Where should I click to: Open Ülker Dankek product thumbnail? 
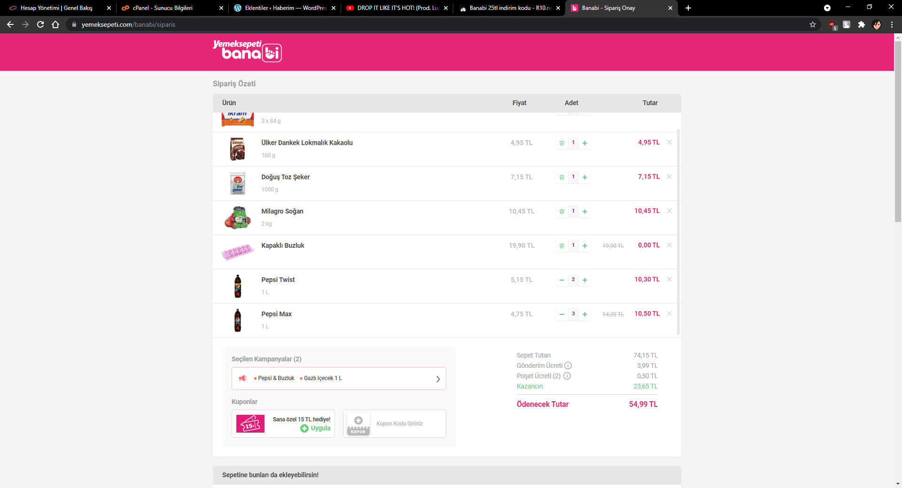[238, 149]
